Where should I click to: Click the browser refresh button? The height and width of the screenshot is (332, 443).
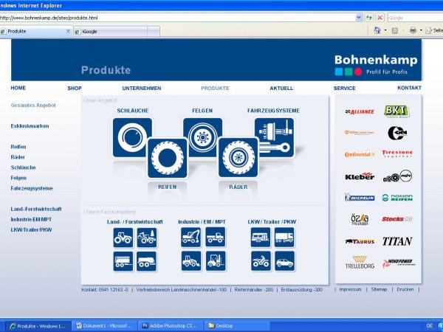[369, 18]
